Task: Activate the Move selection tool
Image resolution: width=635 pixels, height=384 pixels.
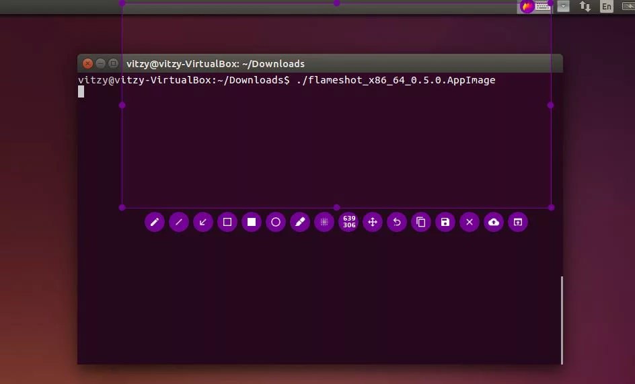Action: (373, 222)
